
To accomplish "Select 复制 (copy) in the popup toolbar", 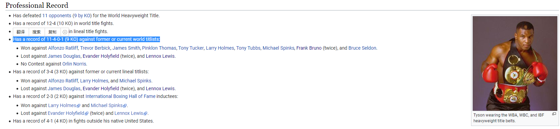I will pyautogui.click(x=52, y=32).
